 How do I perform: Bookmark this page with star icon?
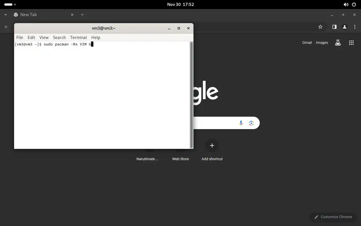(x=320, y=27)
